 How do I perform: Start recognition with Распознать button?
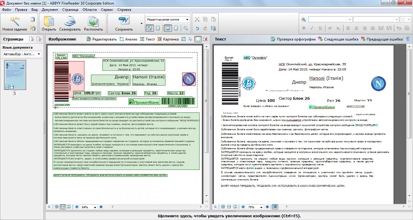(93, 24)
